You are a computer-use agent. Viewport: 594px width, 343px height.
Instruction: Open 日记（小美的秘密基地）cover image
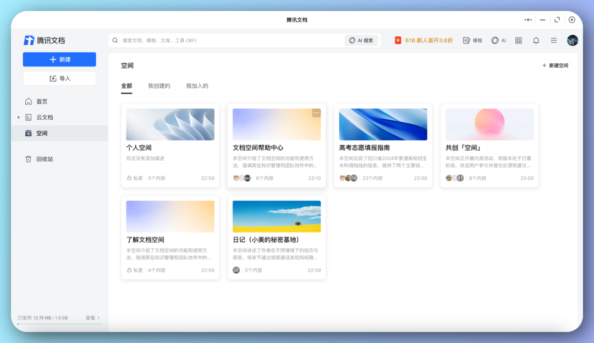click(277, 217)
